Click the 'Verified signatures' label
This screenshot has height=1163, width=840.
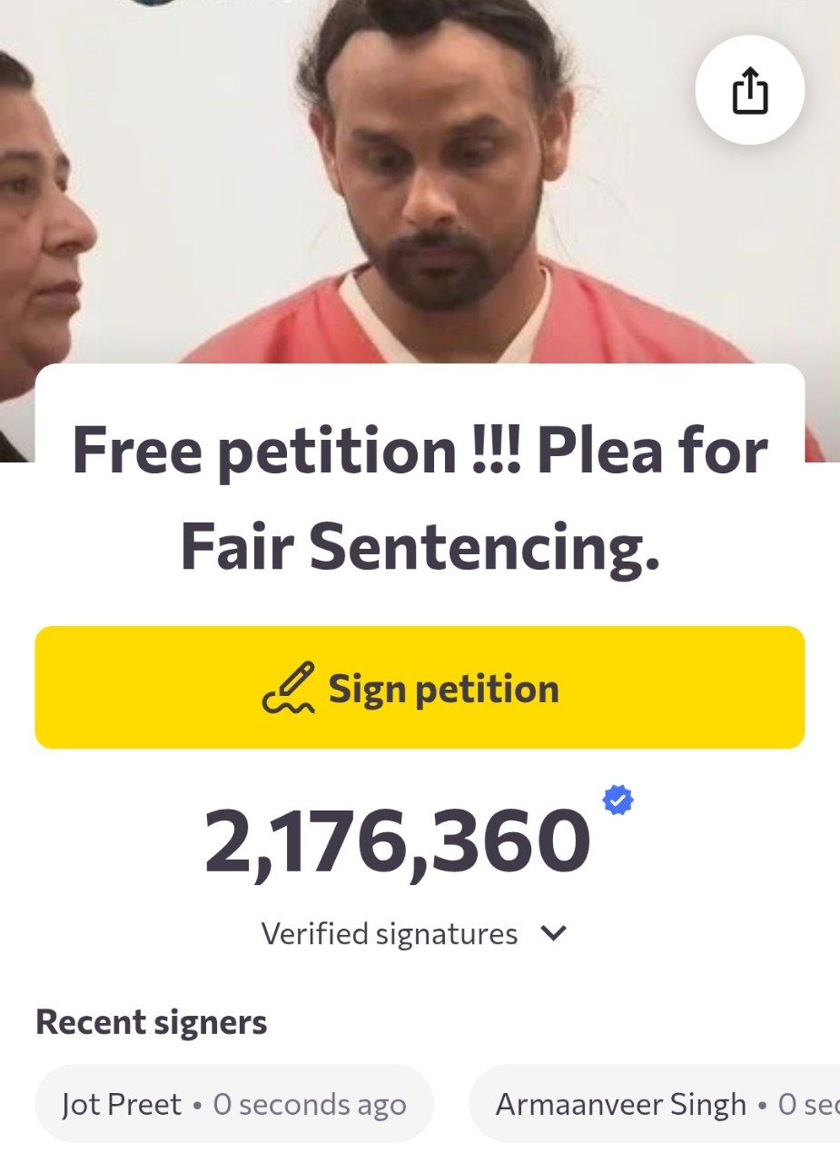(389, 934)
